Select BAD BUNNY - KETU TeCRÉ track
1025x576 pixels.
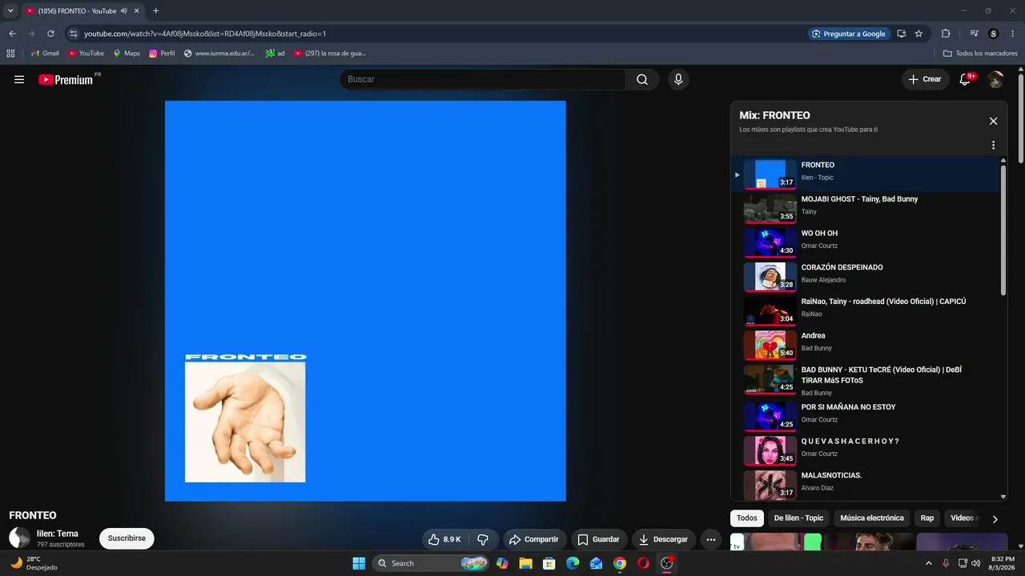[x=866, y=381]
